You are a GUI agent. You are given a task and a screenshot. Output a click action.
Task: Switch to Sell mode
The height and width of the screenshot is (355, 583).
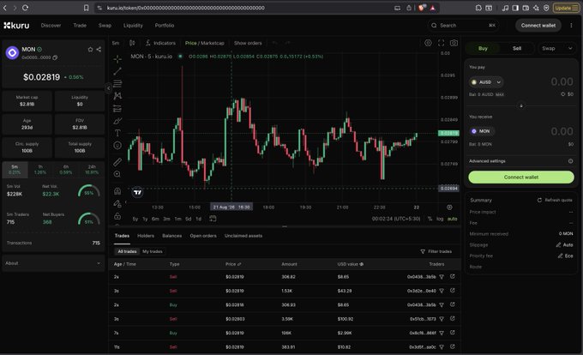517,48
